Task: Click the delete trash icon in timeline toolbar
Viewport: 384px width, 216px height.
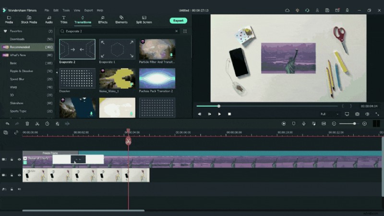Action: point(27,123)
